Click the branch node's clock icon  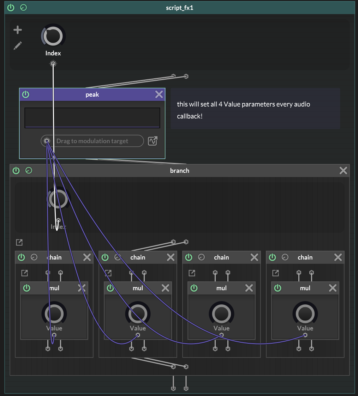(29, 171)
